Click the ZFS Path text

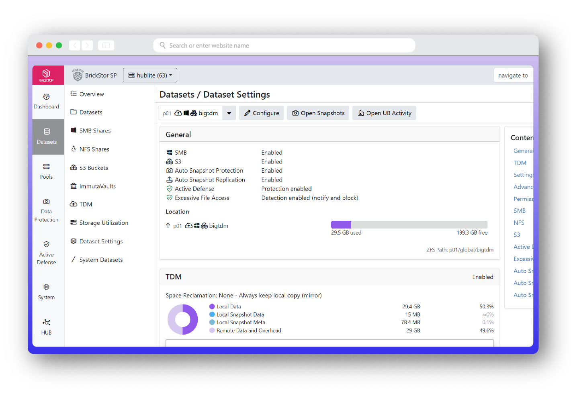click(x=460, y=250)
